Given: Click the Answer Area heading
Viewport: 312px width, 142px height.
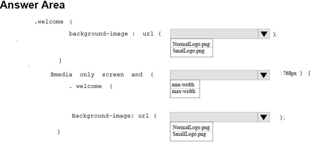Looking at the screenshot, I should 33,5.
